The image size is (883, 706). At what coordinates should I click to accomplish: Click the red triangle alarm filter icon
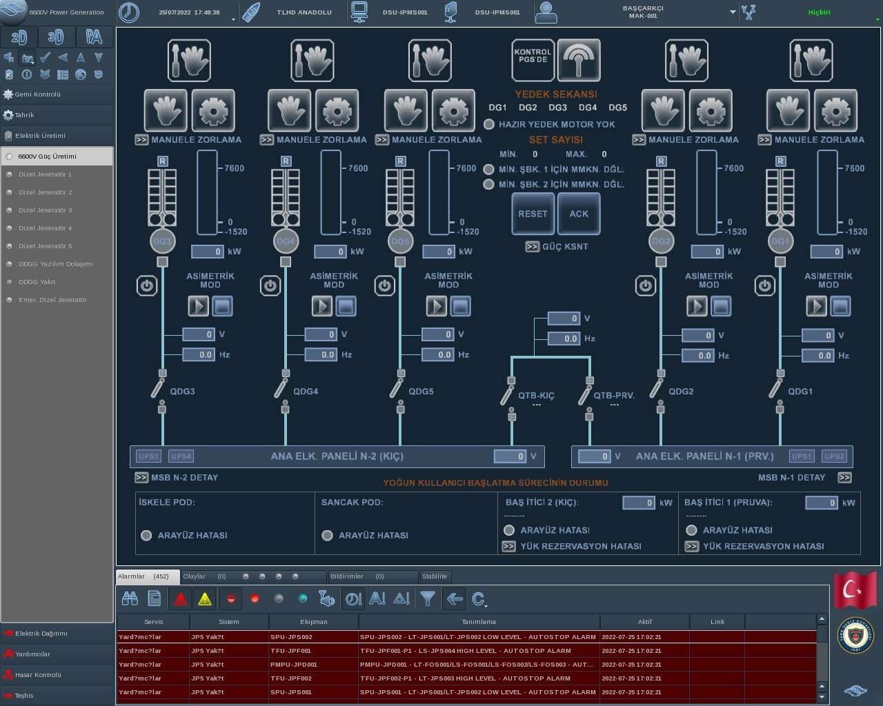tap(180, 598)
